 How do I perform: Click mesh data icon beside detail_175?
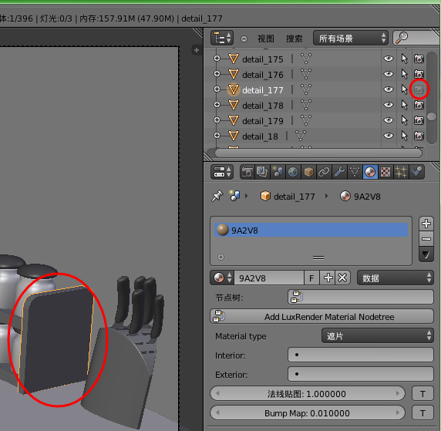pos(306,59)
